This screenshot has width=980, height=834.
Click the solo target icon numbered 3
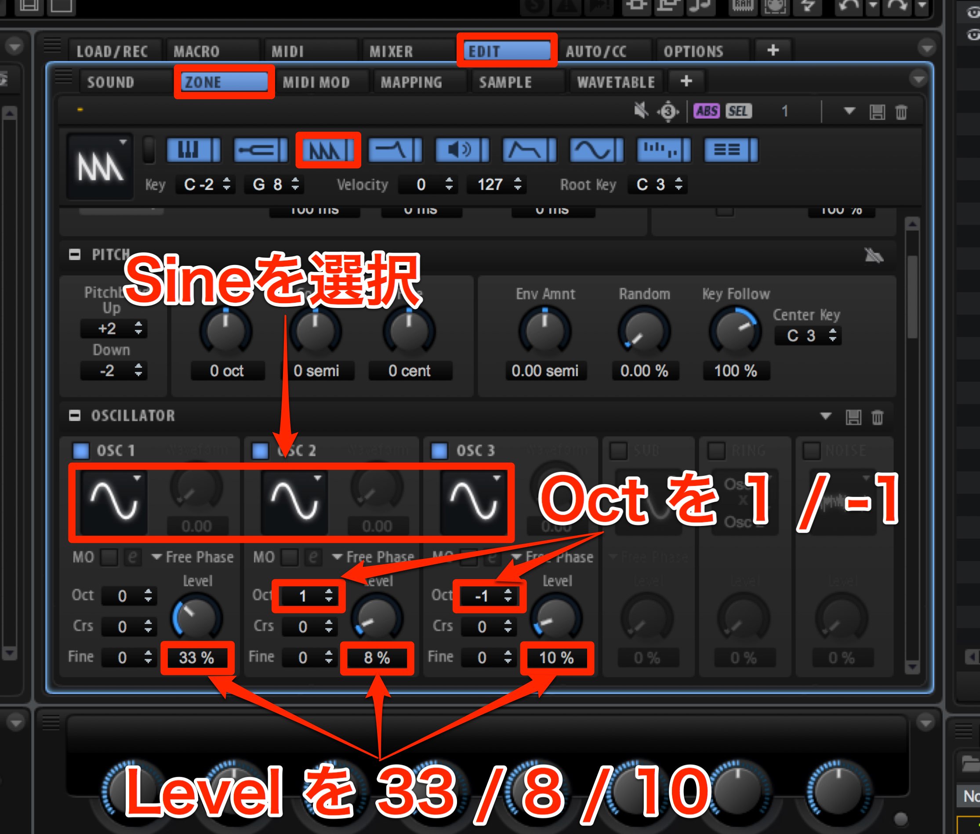[x=668, y=112]
